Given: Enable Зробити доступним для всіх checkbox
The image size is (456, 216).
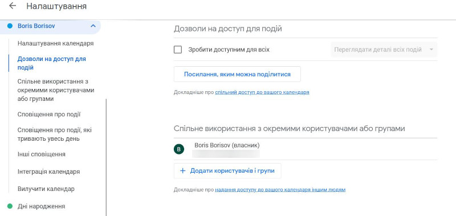Looking at the screenshot, I should tap(178, 50).
